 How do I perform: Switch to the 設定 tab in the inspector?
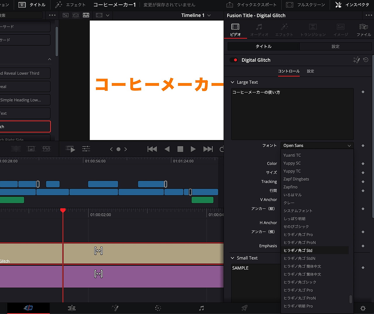pyautogui.click(x=335, y=46)
